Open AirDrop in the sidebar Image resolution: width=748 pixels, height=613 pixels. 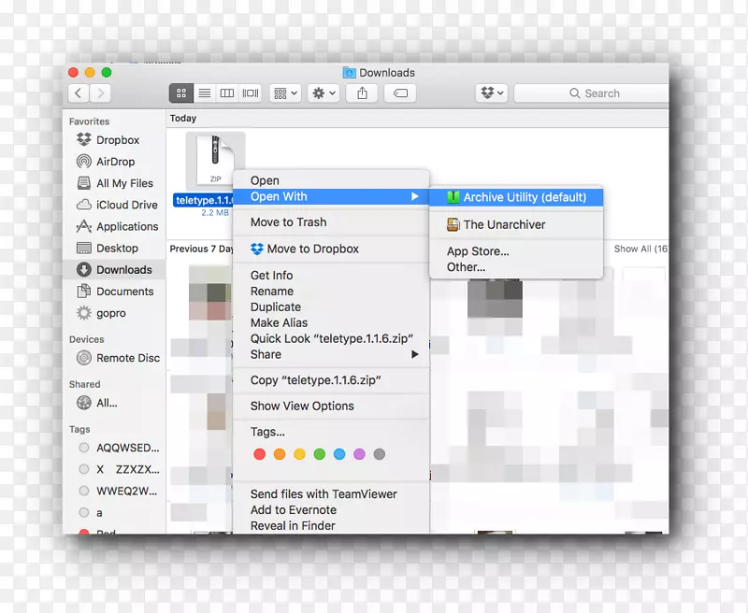[x=115, y=162]
